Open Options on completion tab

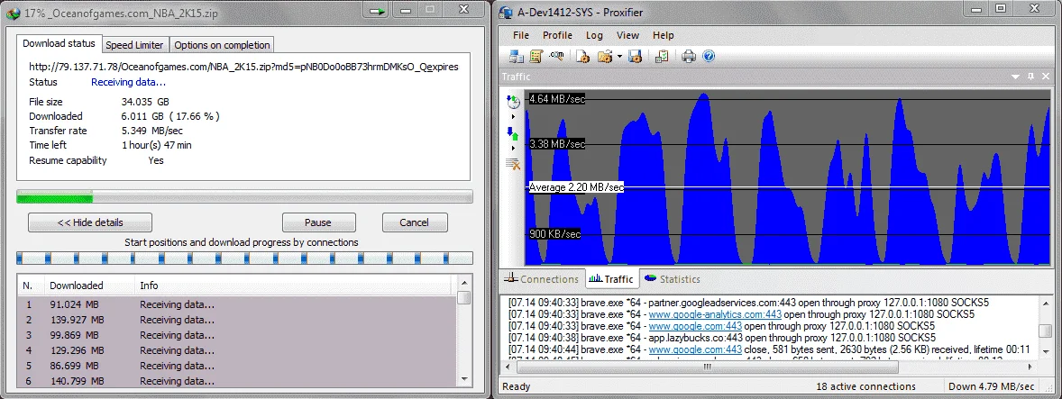tap(222, 45)
